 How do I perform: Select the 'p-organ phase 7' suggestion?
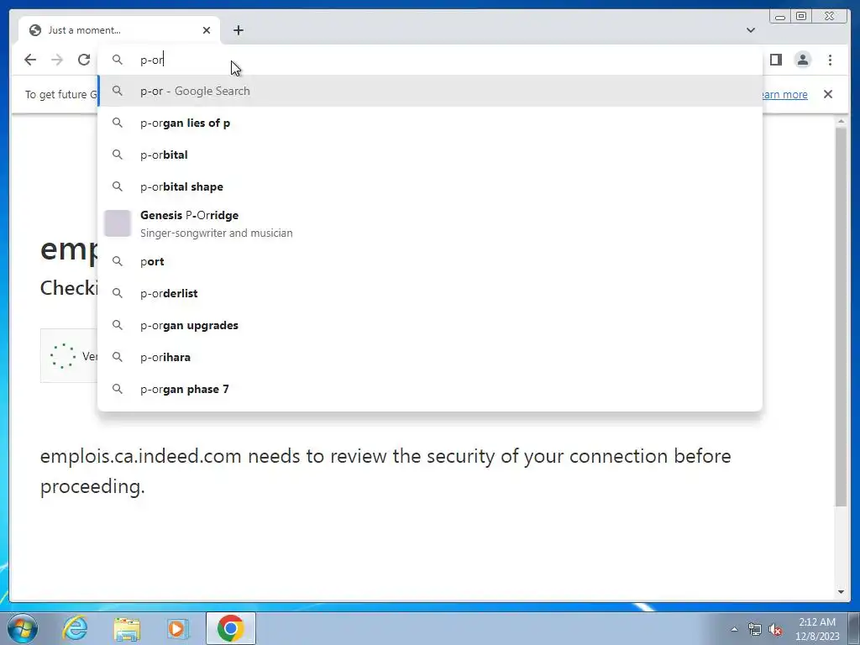pyautogui.click(x=430, y=389)
